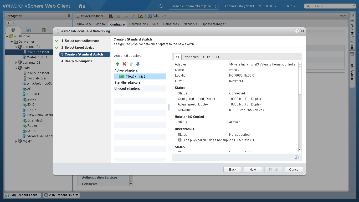Switch to the LLDP tab
The image size is (359, 202).
[x=218, y=57]
